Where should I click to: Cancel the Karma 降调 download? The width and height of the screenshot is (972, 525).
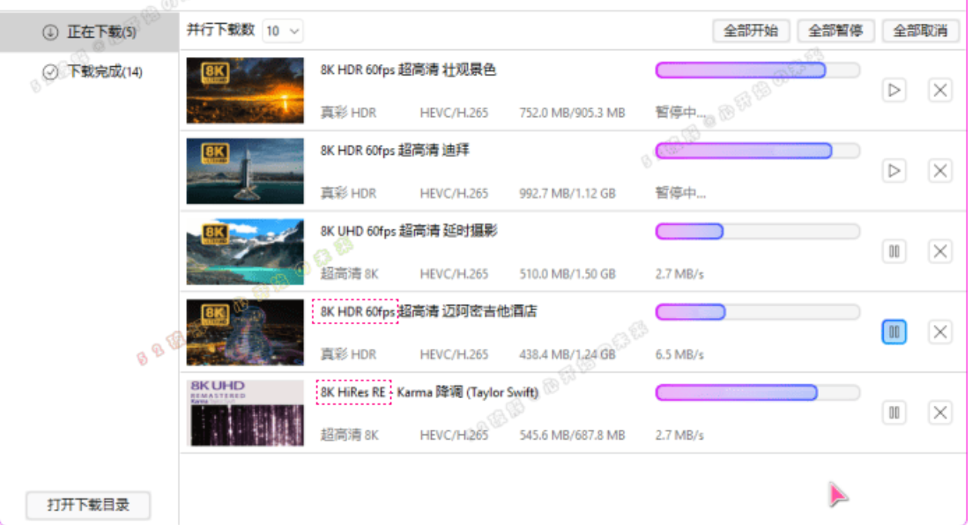click(939, 412)
